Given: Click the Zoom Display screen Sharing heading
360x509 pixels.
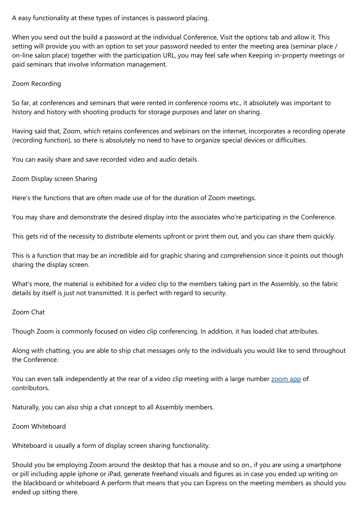Looking at the screenshot, I should pos(54,179).
